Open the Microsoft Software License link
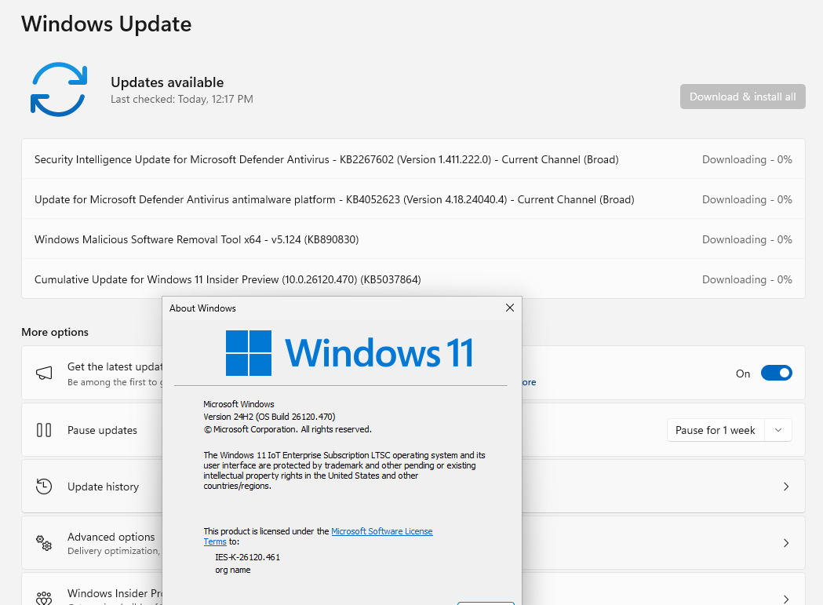The height and width of the screenshot is (605, 823). tap(381, 531)
